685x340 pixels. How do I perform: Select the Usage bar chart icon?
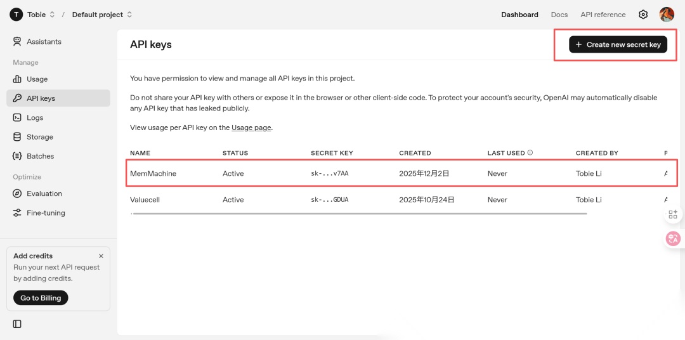17,79
